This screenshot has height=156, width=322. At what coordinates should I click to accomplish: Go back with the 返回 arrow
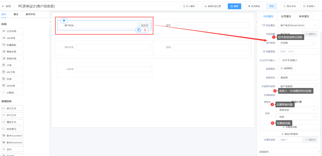pyautogui.click(x=6, y=6)
